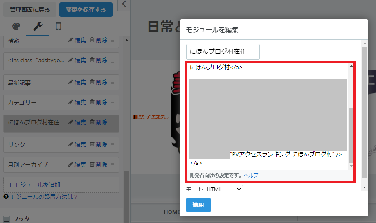Add a module via モジュールを追加

[61, 185]
